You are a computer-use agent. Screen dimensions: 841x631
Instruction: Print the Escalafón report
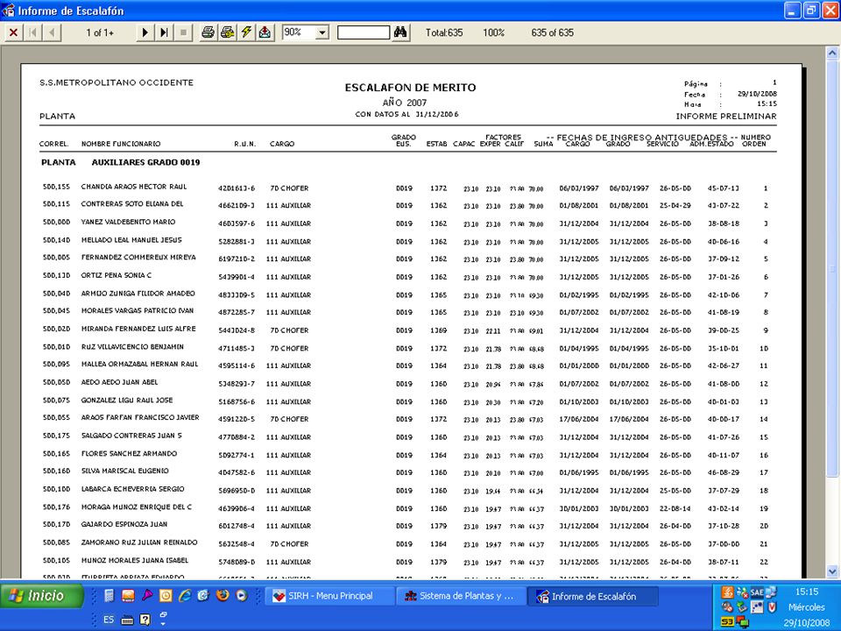[x=208, y=32]
